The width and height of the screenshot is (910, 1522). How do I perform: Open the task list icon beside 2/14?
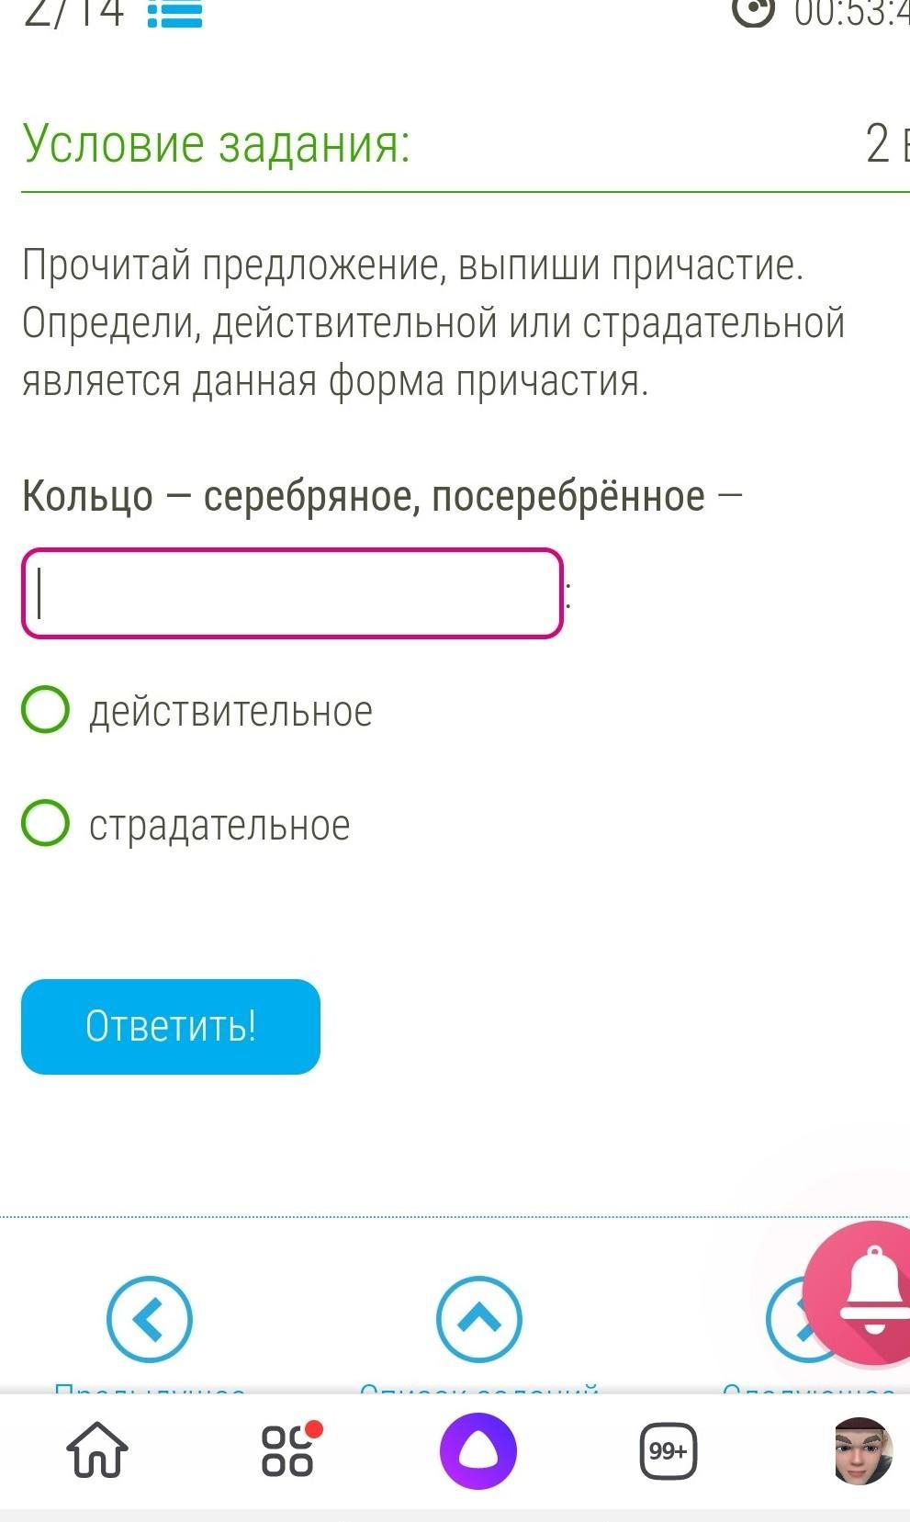point(174,13)
